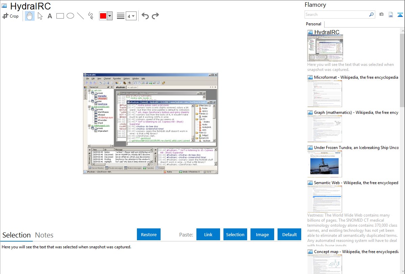This screenshot has width=405, height=274.
Task: Click the line thickness icon
Action: pyautogui.click(x=121, y=16)
